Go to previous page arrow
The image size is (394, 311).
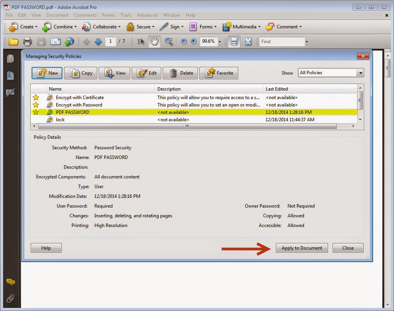[x=86, y=42]
